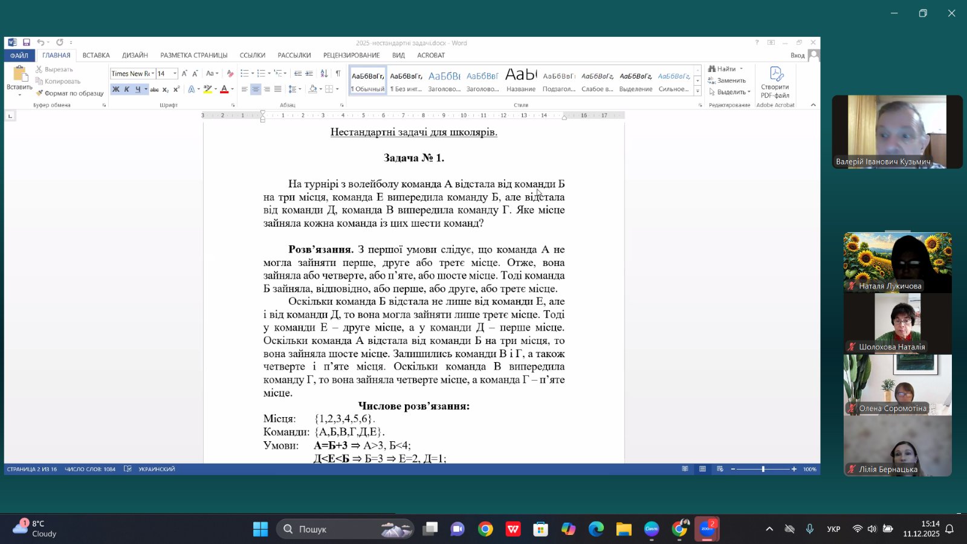This screenshot has height=544, width=967.
Task: Click the Save icon in quick access toolbar
Action: (27, 42)
